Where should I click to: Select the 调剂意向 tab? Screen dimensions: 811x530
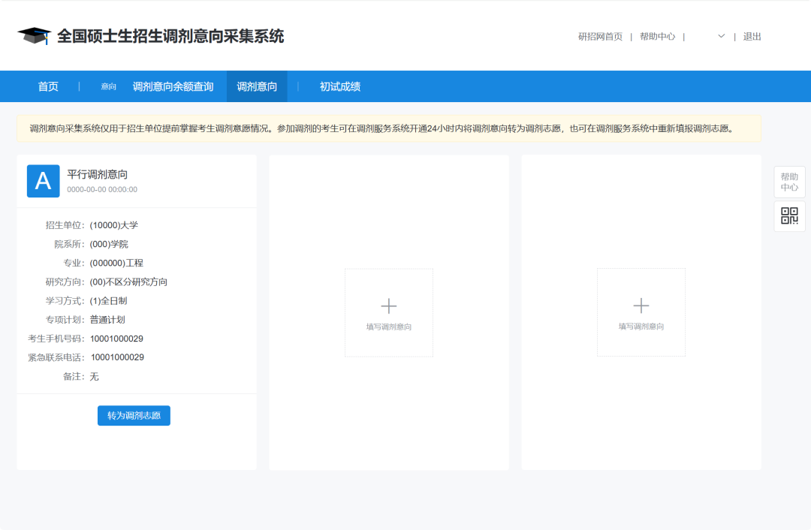(x=258, y=86)
